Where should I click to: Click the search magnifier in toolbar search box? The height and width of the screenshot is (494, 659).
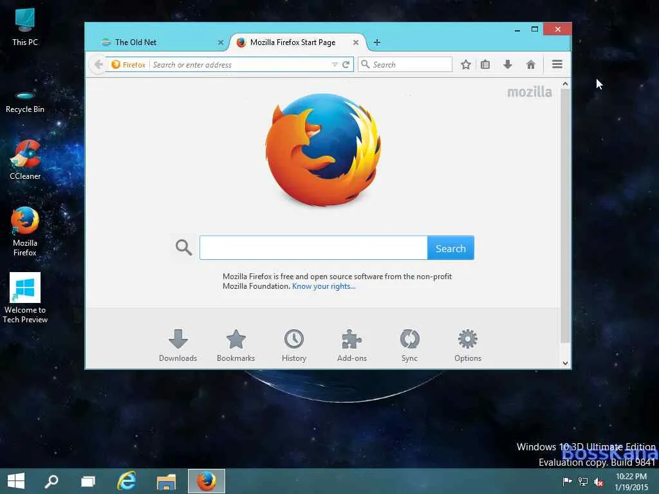point(366,64)
